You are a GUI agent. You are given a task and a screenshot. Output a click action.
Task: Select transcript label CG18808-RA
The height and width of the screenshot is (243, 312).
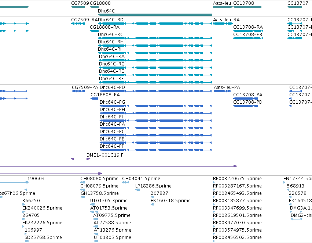pos(104,27)
